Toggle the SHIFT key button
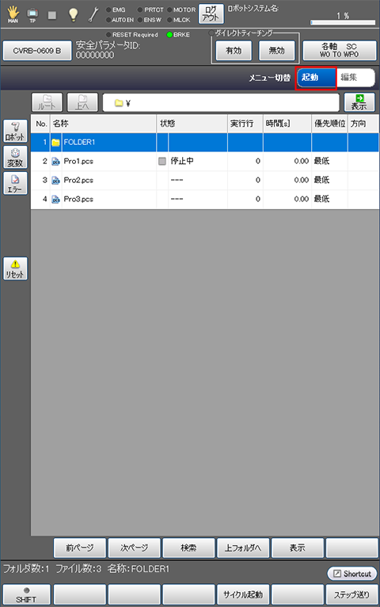Image resolution: width=380 pixels, height=607 pixels. (26, 594)
